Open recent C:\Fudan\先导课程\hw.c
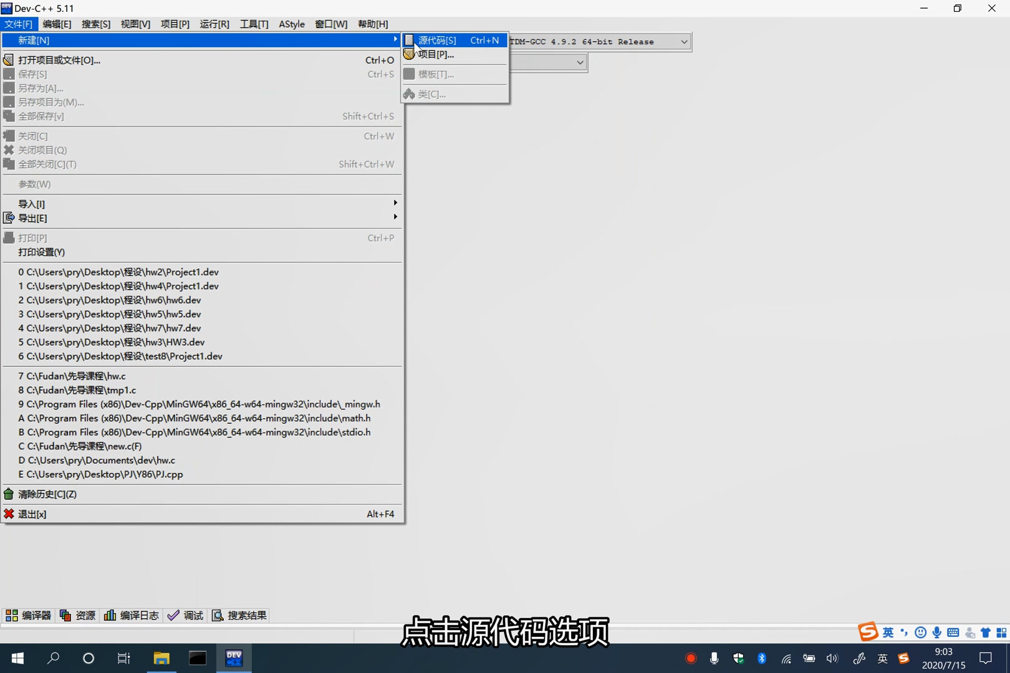1010x673 pixels. pyautogui.click(x=203, y=376)
